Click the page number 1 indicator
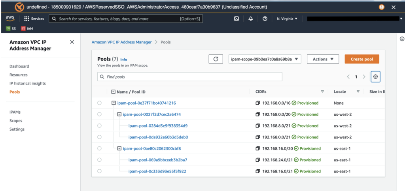 tap(356, 77)
